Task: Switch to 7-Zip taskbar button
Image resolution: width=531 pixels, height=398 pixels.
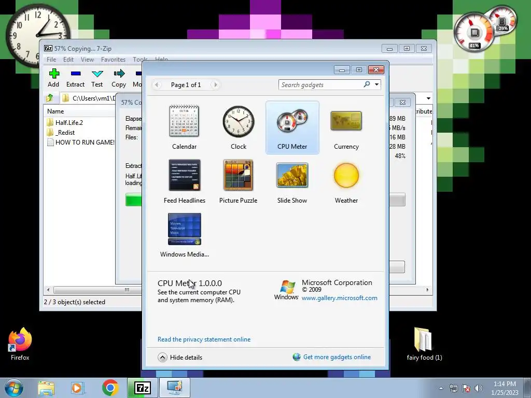Action: tap(143, 388)
